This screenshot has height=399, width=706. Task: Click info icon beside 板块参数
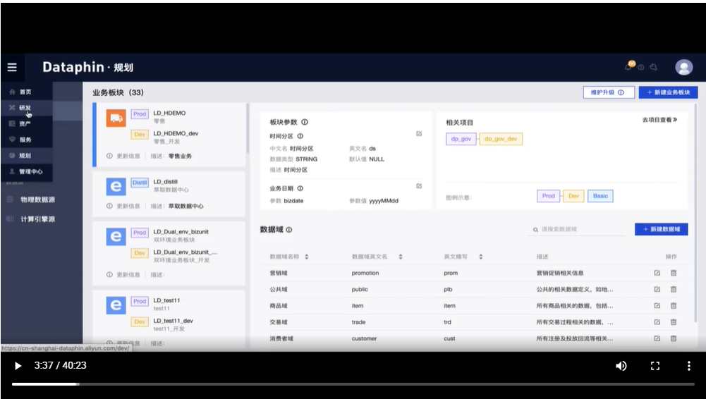click(x=305, y=122)
